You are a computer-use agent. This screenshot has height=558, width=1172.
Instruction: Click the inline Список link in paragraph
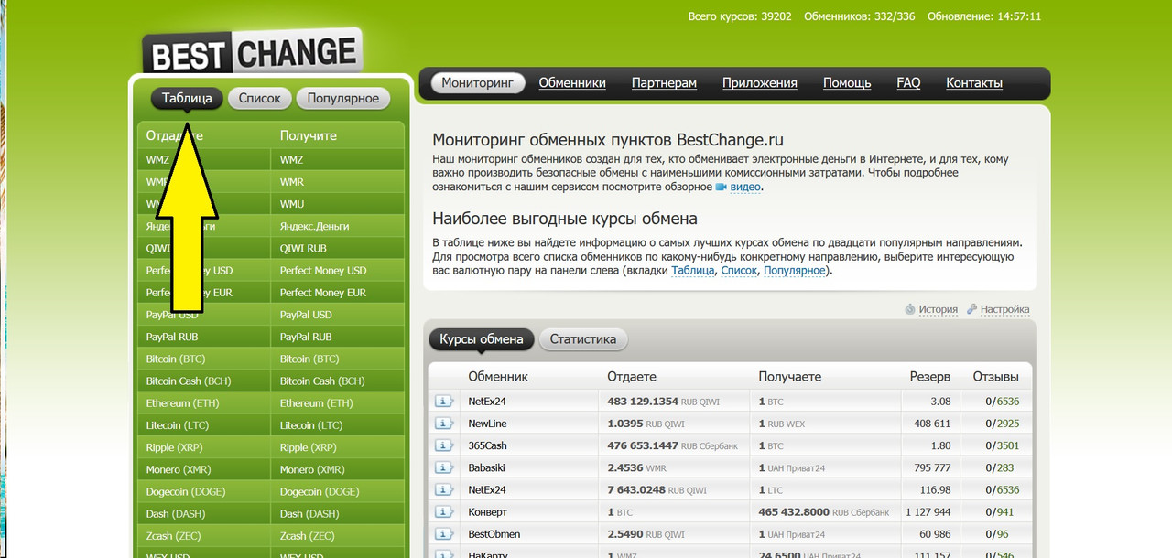coord(739,271)
